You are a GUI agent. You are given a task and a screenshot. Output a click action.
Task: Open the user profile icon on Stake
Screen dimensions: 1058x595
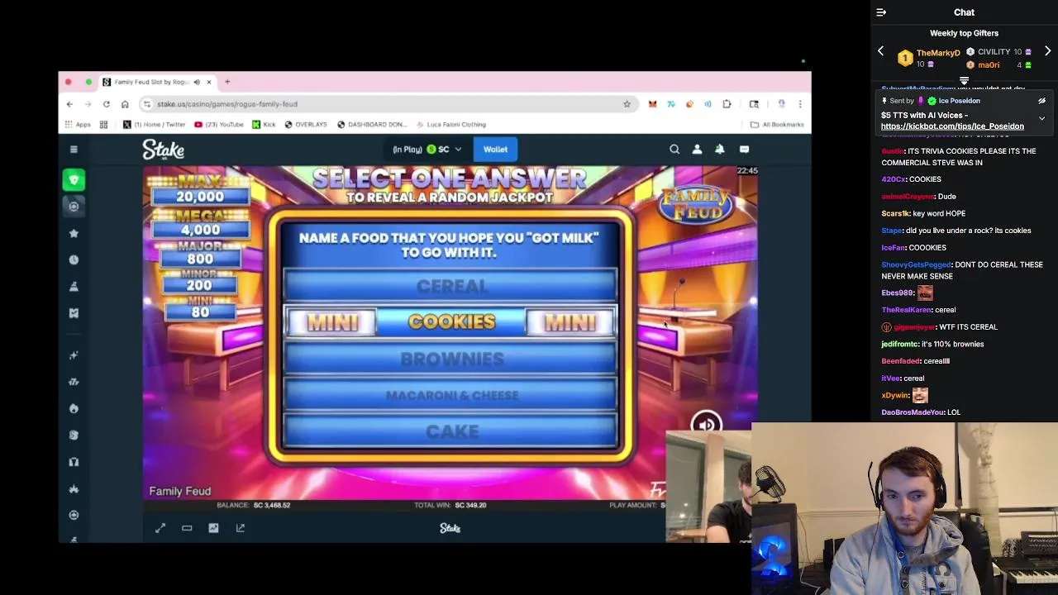[x=697, y=150]
